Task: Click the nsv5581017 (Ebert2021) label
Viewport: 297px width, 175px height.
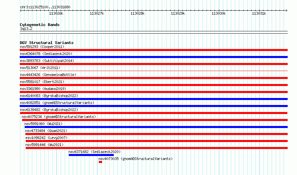Action: point(42,82)
